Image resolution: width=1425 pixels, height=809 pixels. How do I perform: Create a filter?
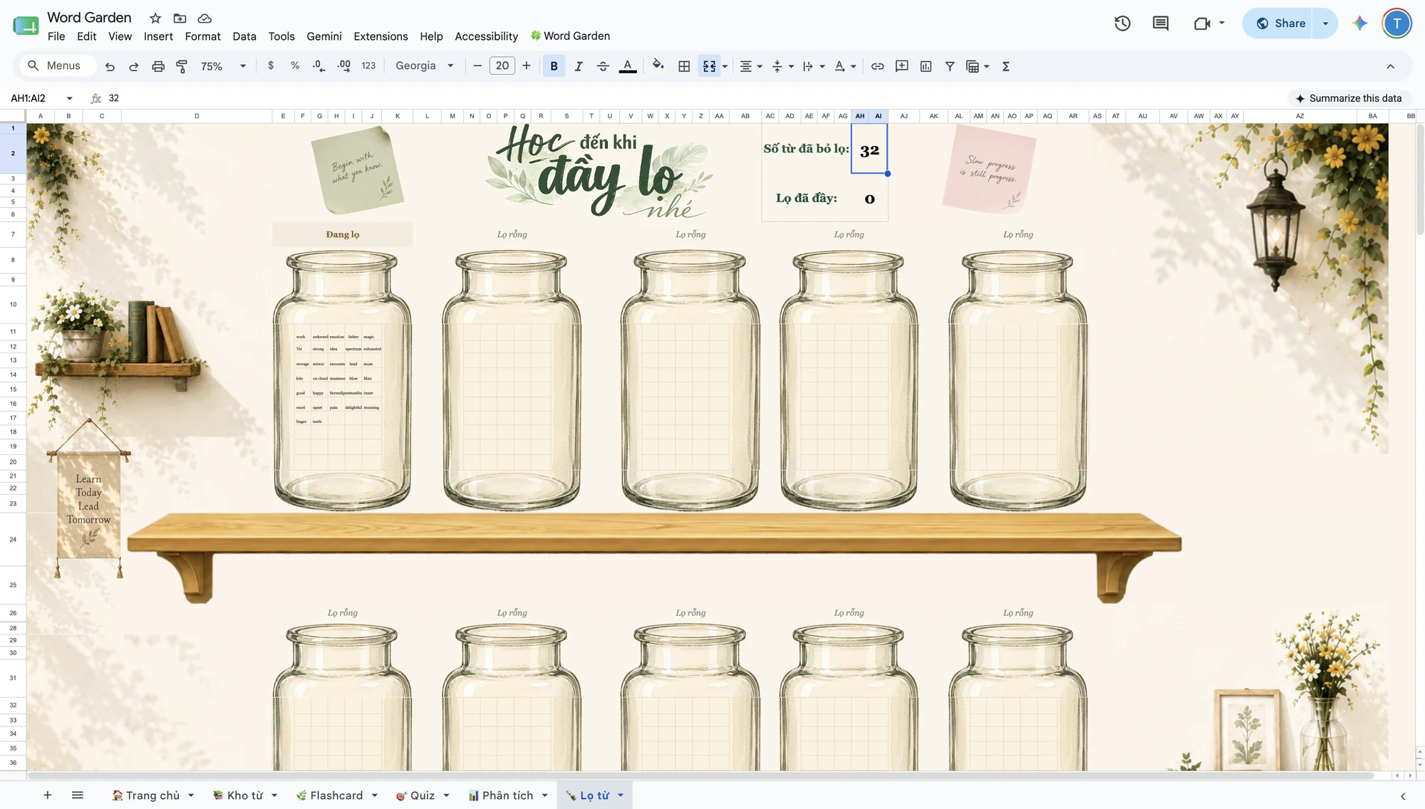coord(950,66)
